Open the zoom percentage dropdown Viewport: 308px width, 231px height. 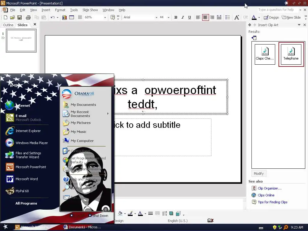[105, 17]
